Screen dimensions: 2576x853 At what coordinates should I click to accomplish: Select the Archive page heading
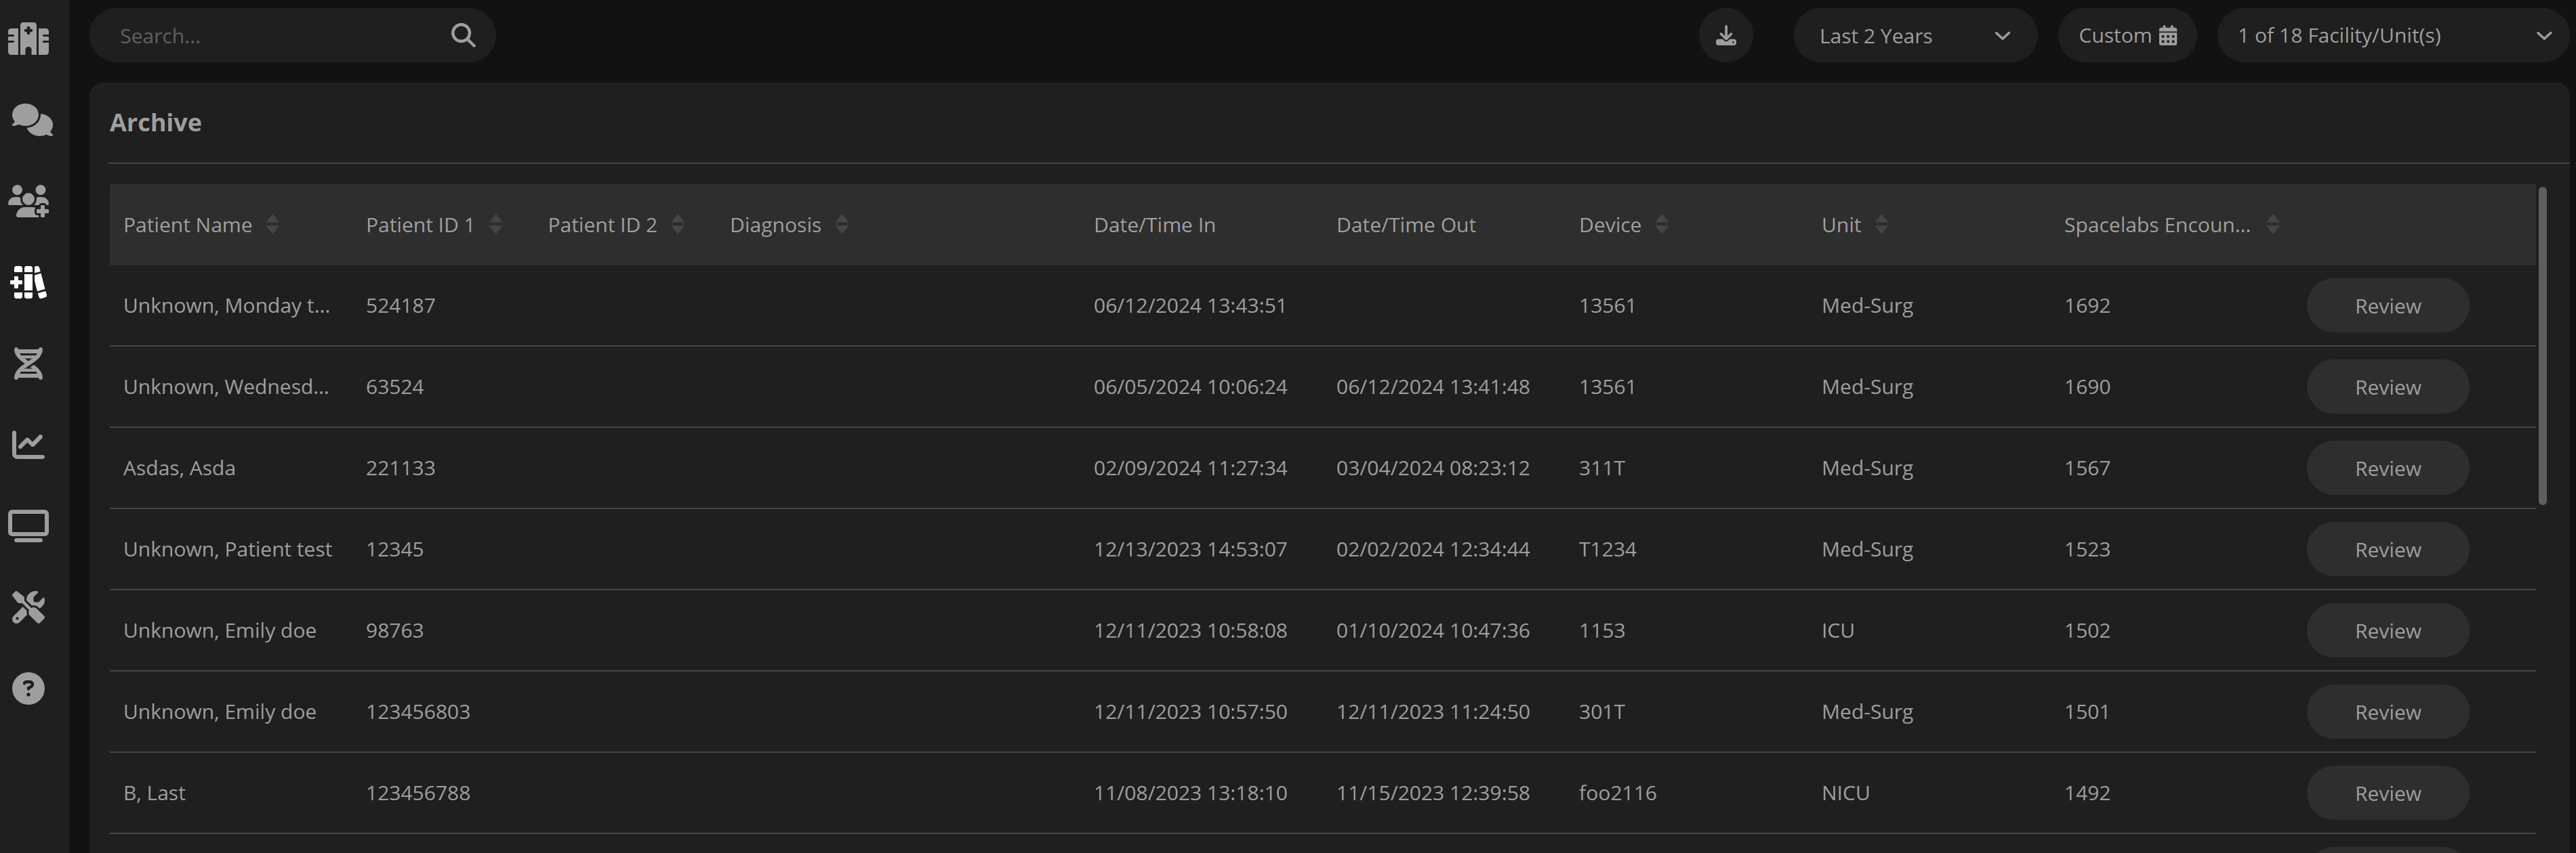coord(155,122)
